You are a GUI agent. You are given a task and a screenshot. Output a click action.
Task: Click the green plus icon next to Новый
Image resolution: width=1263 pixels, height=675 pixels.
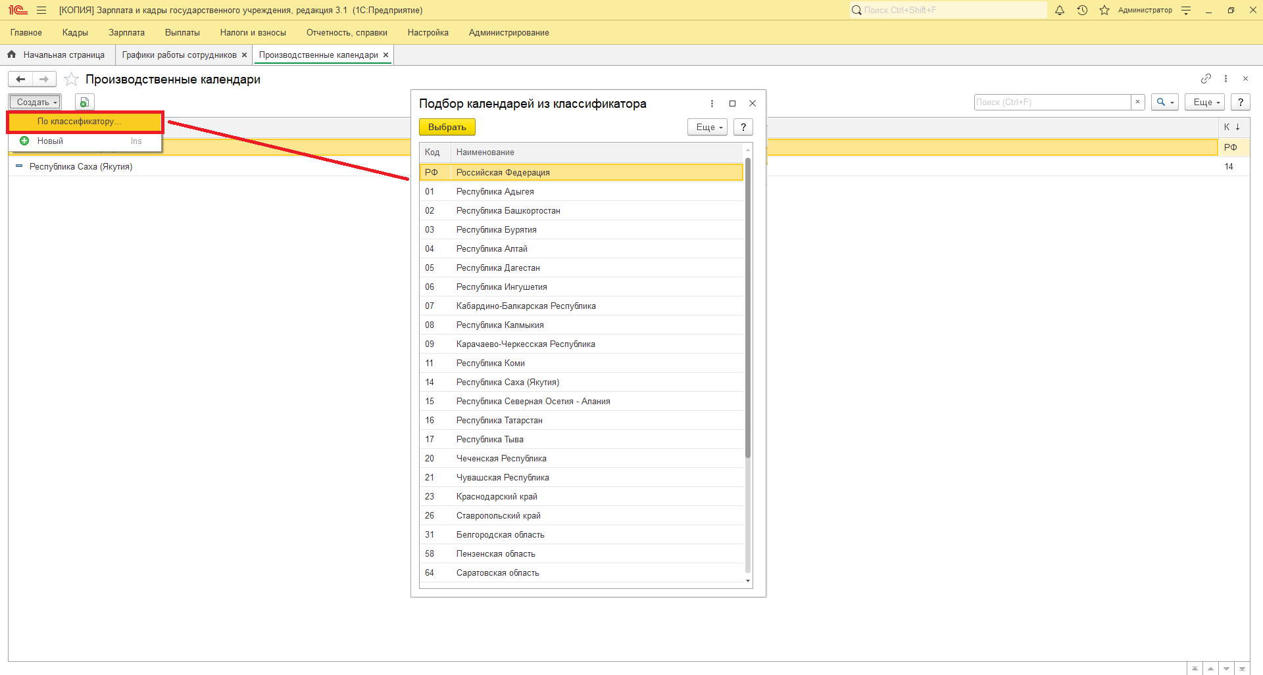(24, 141)
